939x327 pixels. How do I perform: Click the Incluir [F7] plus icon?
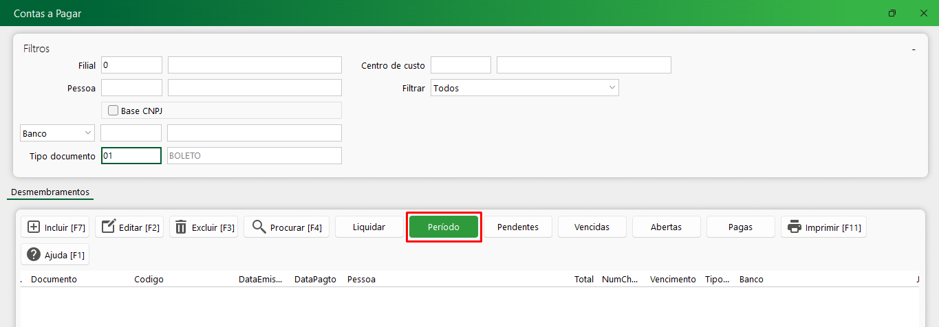(34, 227)
